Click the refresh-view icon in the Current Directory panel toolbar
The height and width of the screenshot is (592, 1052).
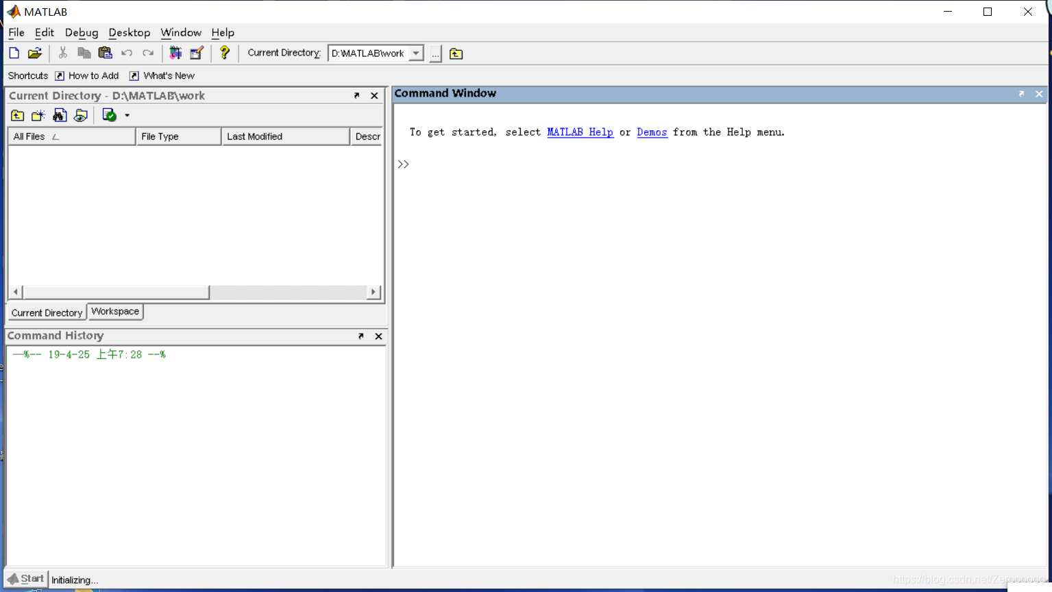[x=81, y=115]
